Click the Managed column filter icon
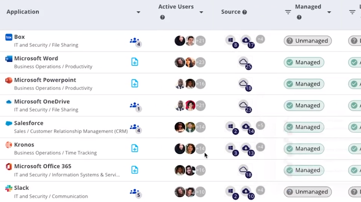The image size is (361, 202). pos(288,12)
